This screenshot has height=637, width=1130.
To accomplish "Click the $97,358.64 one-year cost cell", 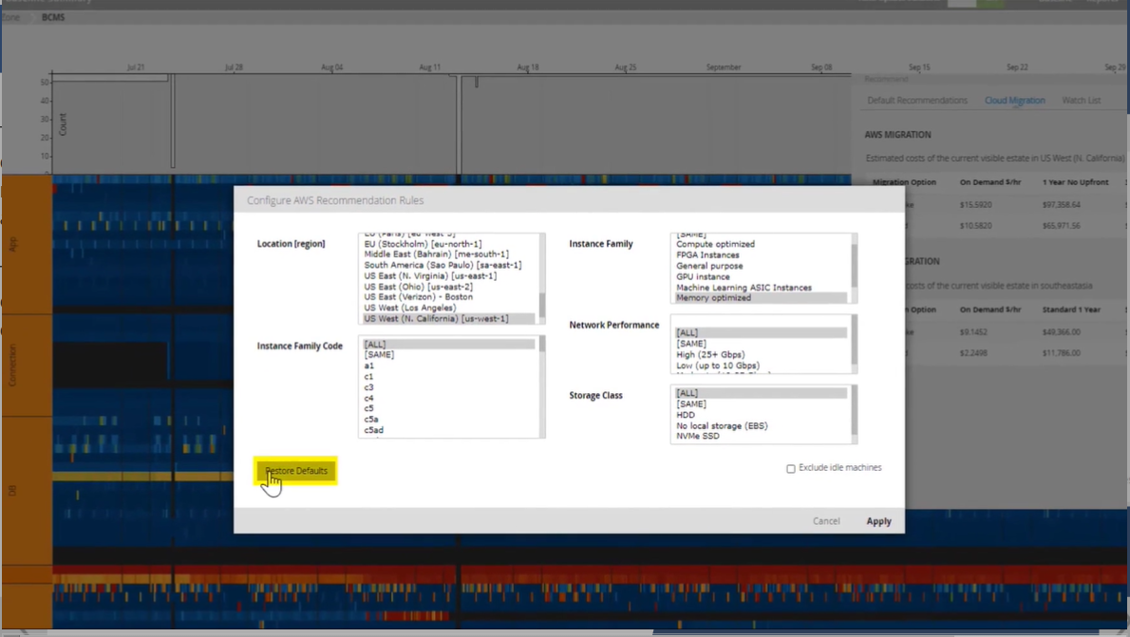I will [x=1061, y=205].
